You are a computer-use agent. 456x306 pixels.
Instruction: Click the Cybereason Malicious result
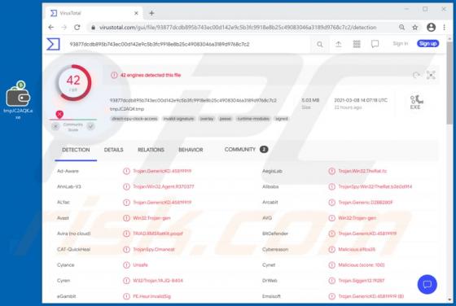coord(357,249)
